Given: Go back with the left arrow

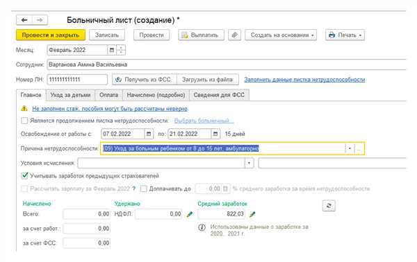Looking at the screenshot, I should click(x=24, y=20).
